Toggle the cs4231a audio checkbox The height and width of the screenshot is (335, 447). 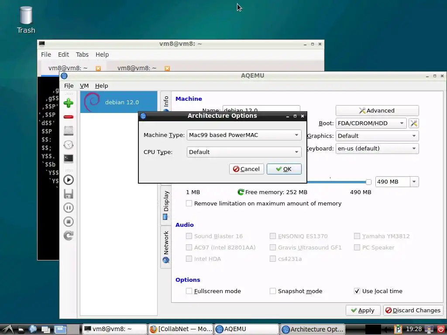click(x=273, y=259)
